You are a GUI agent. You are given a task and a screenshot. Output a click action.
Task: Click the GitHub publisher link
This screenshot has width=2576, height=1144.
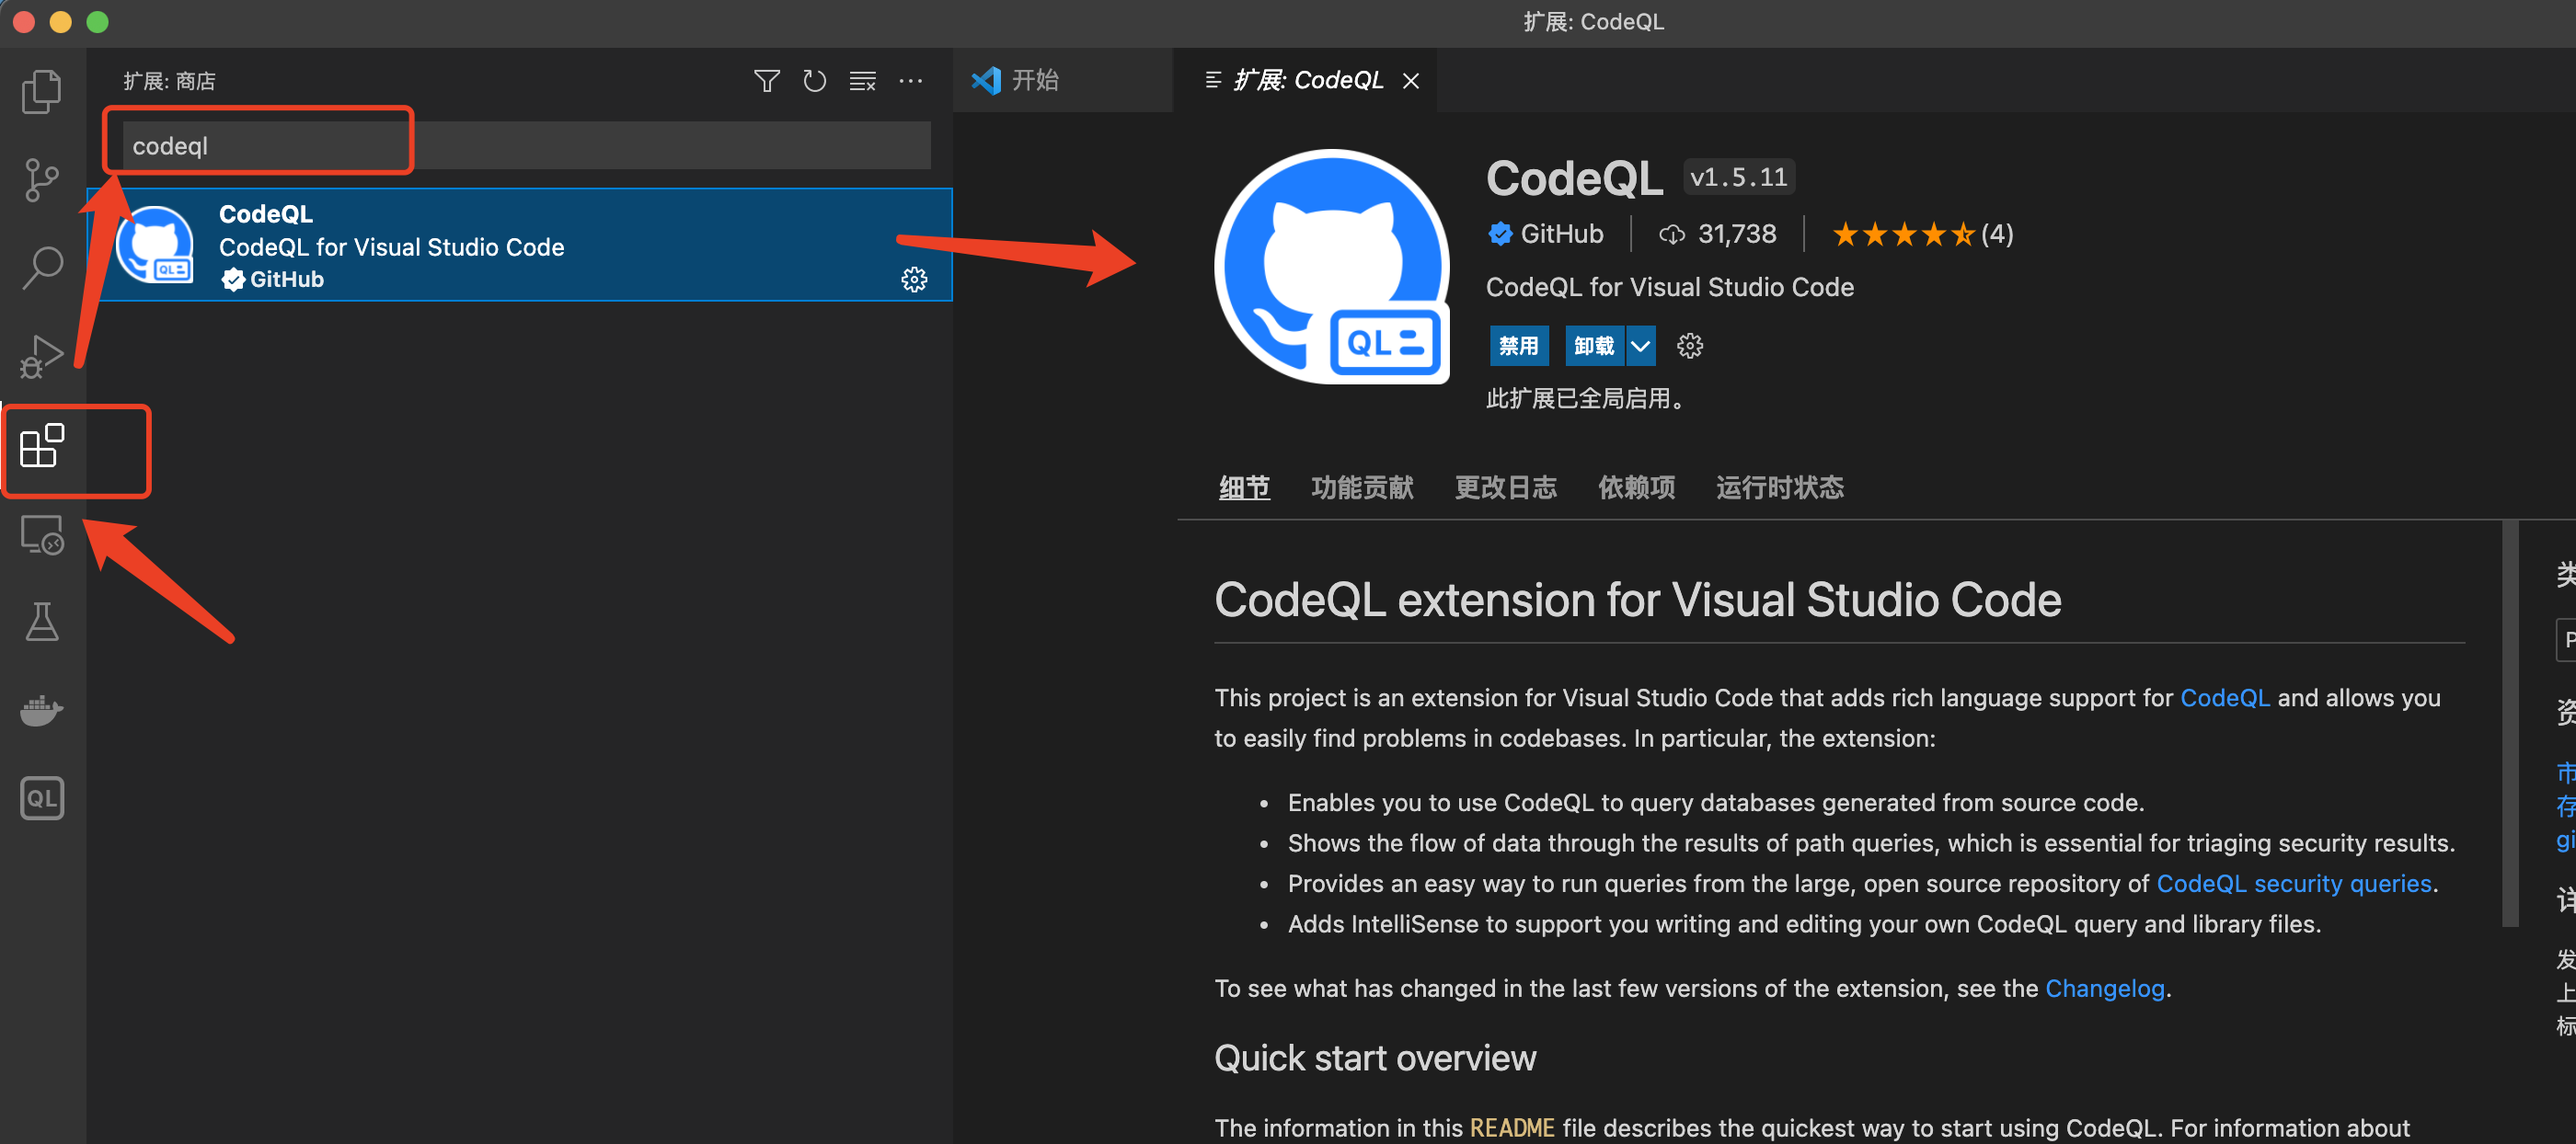1561,234
